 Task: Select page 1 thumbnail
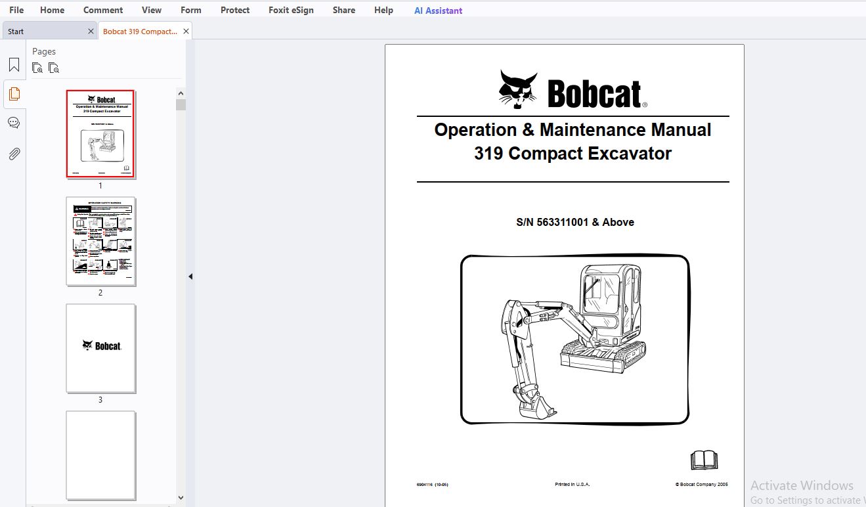tap(100, 134)
